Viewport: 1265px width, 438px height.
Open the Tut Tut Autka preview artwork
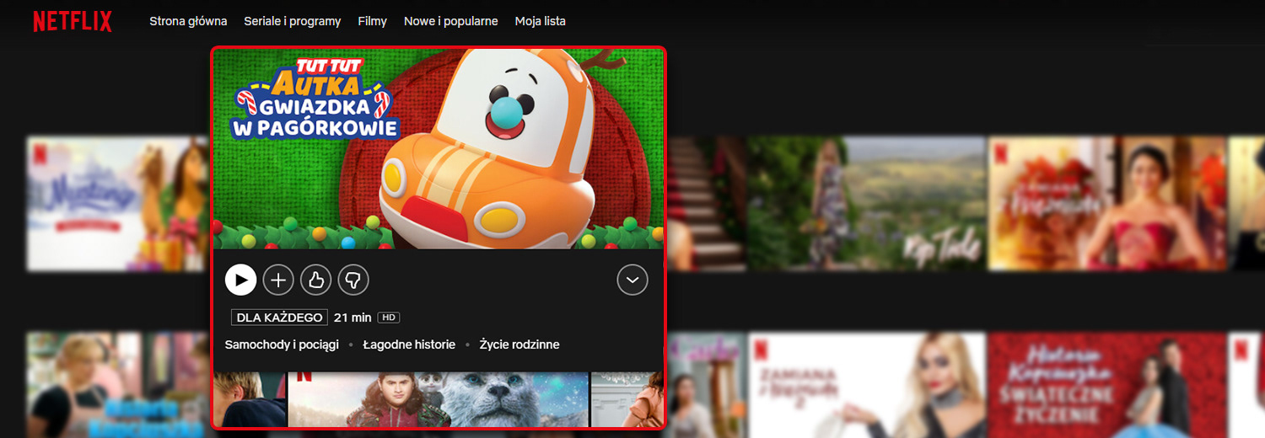click(x=438, y=148)
